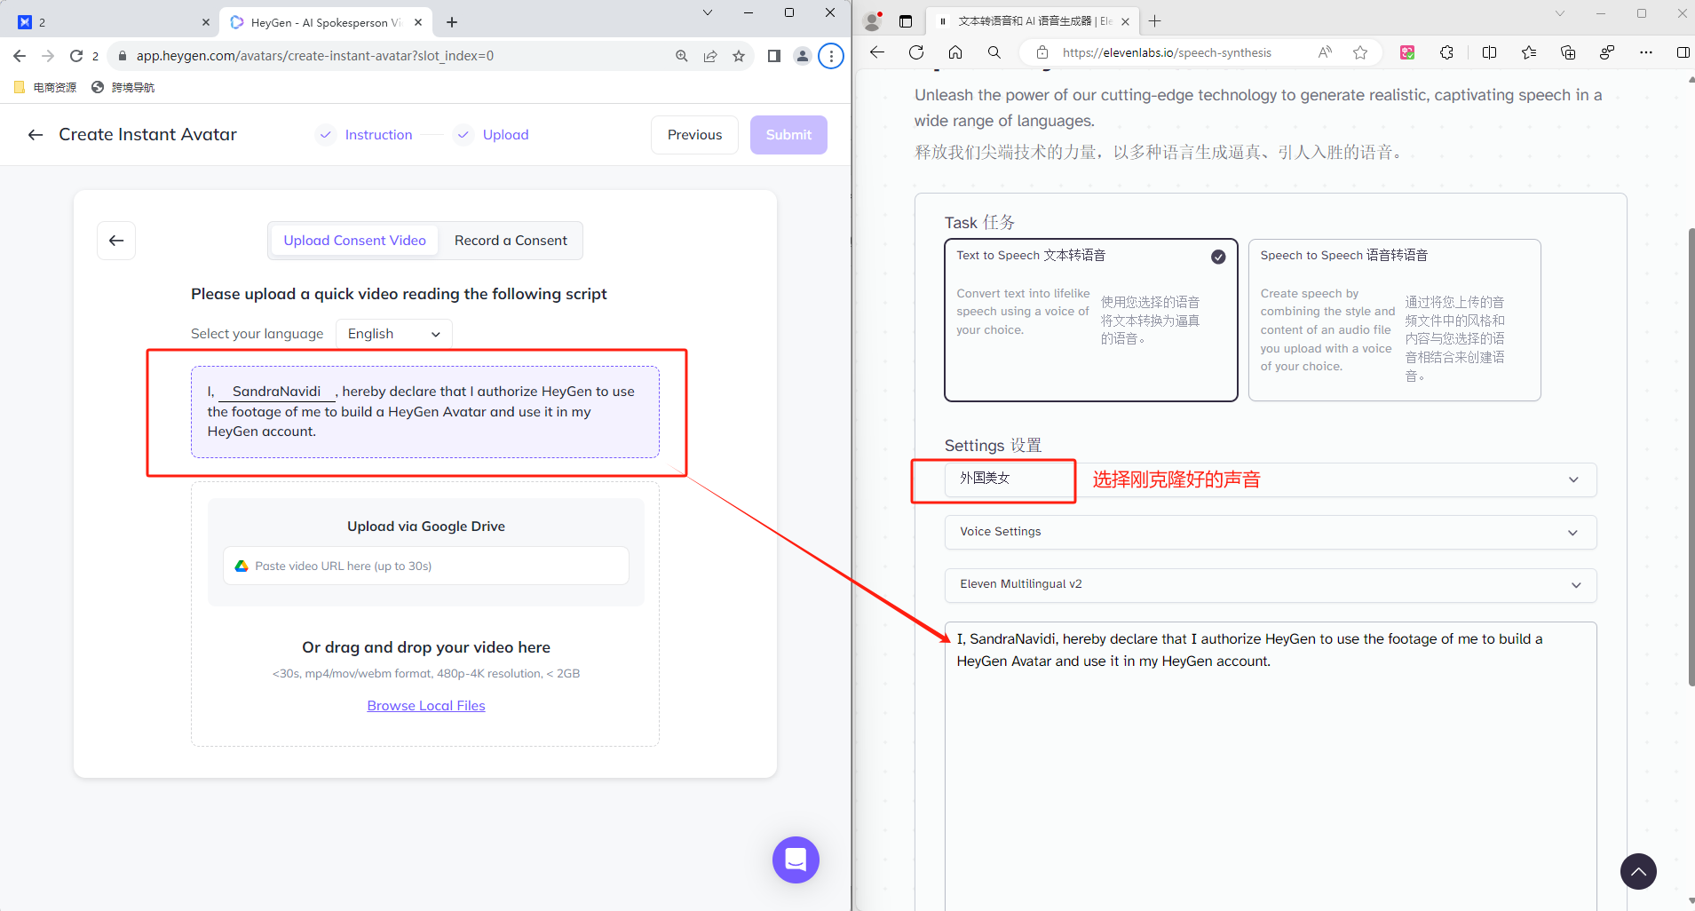Click the Edge page scrollbar thumb
The height and width of the screenshot is (911, 1695).
point(1691,456)
